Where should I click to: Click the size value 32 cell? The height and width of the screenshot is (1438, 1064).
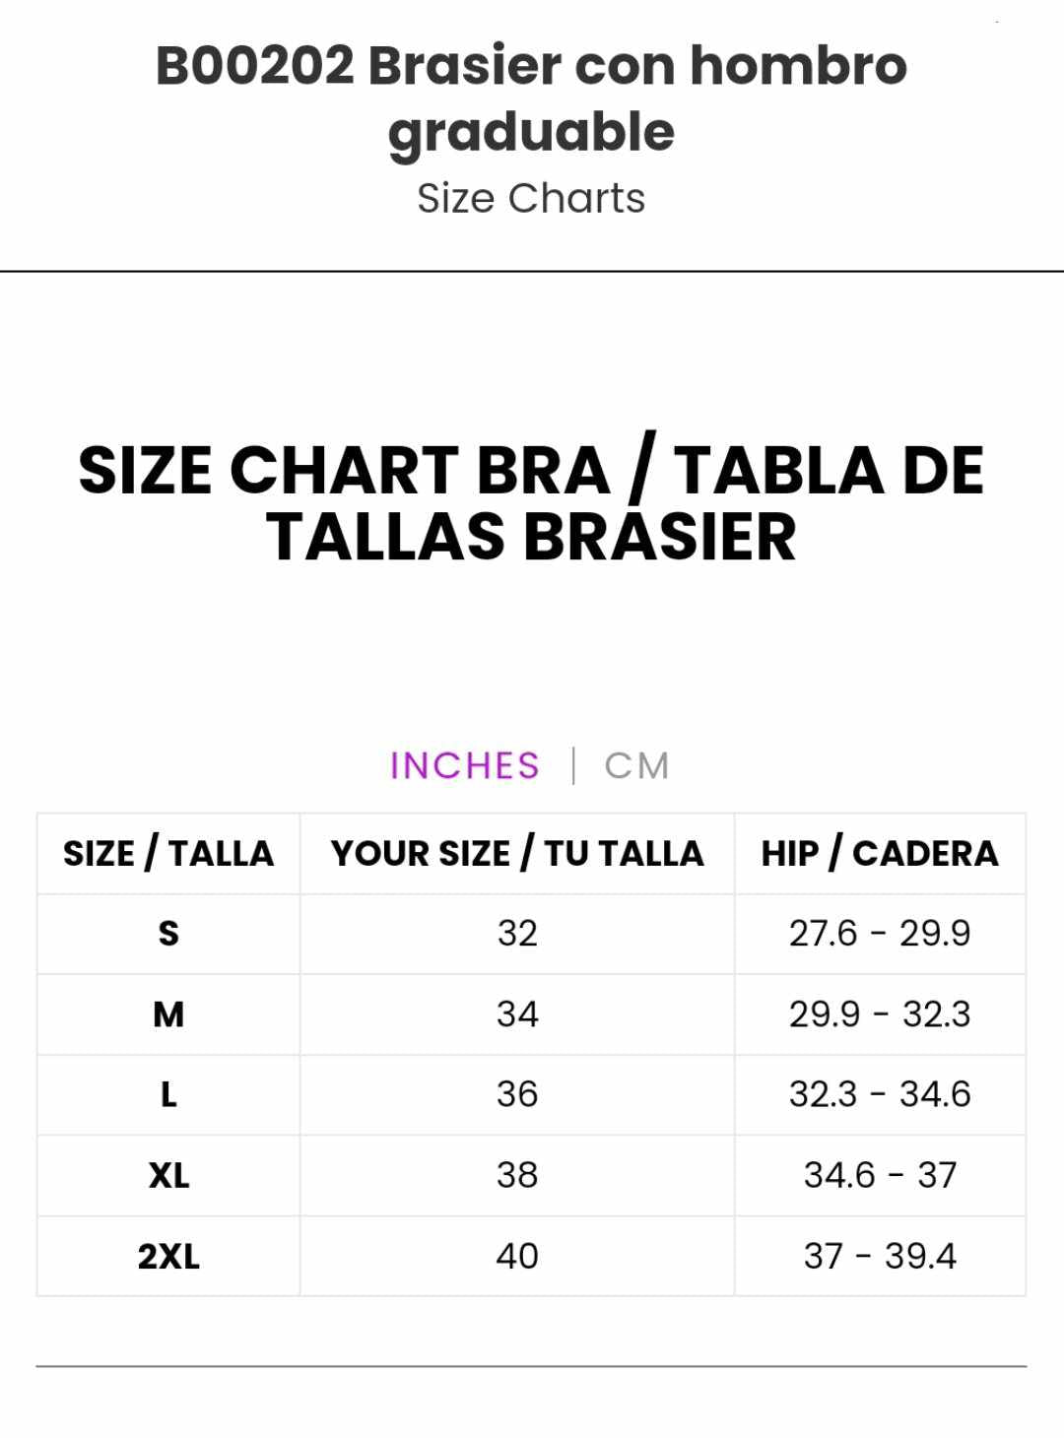pyautogui.click(x=517, y=934)
